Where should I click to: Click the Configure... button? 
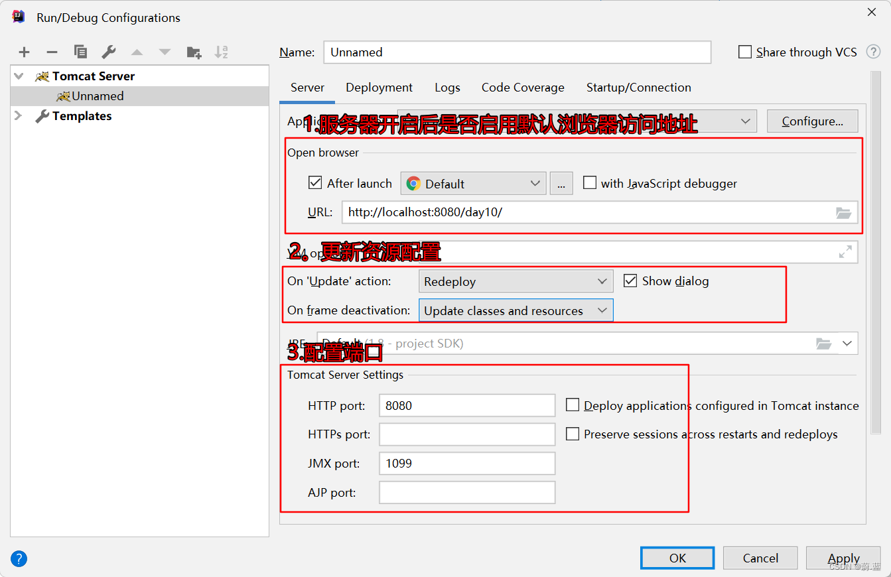[813, 121]
